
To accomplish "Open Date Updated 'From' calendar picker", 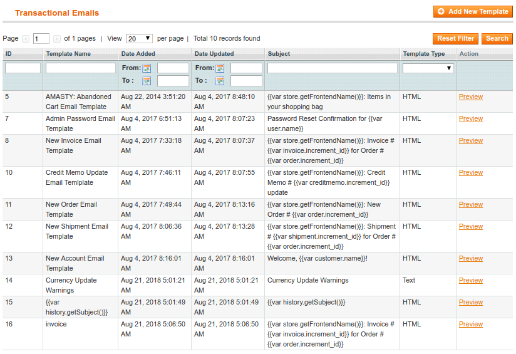I will click(220, 68).
